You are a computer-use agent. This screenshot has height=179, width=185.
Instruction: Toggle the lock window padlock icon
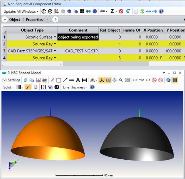point(36,87)
